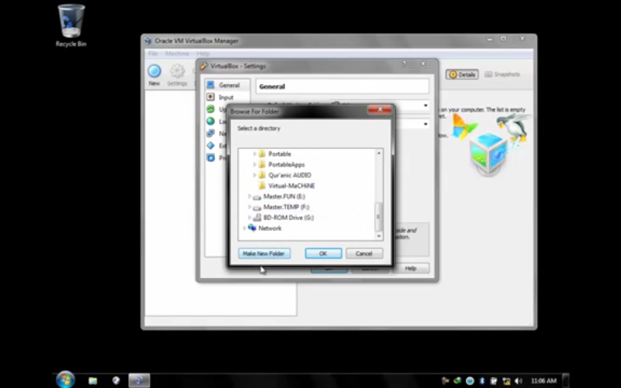Expand the Qur'anic AUDIO folder node
Image resolution: width=621 pixels, height=388 pixels.
coord(254,175)
